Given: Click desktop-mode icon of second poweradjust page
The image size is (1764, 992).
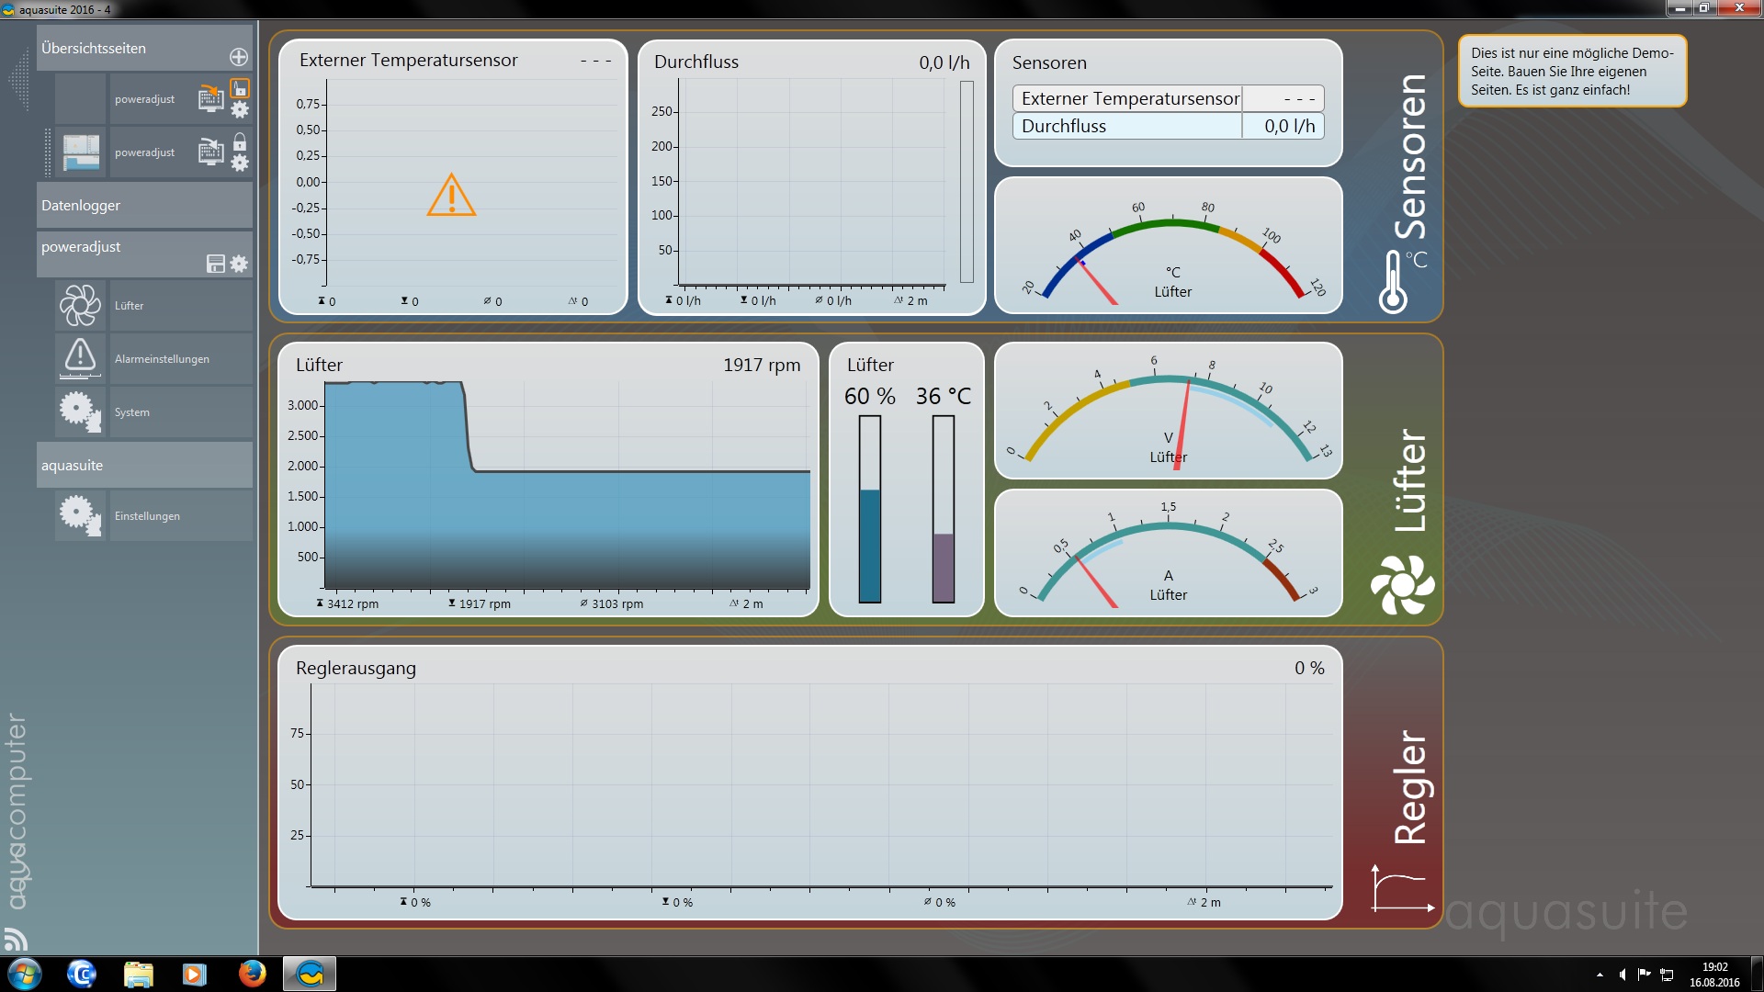Looking at the screenshot, I should coord(211,152).
